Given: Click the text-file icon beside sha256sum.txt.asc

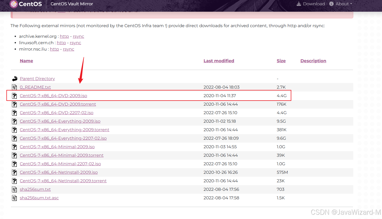Looking at the screenshot, I should coord(14,198).
